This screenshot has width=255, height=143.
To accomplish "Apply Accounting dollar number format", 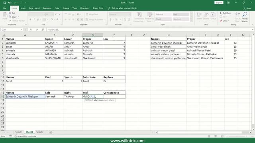I will click(111, 19).
